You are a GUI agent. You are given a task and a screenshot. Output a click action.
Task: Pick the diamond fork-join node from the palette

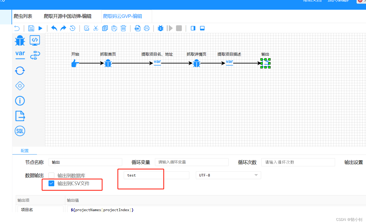[20, 86]
